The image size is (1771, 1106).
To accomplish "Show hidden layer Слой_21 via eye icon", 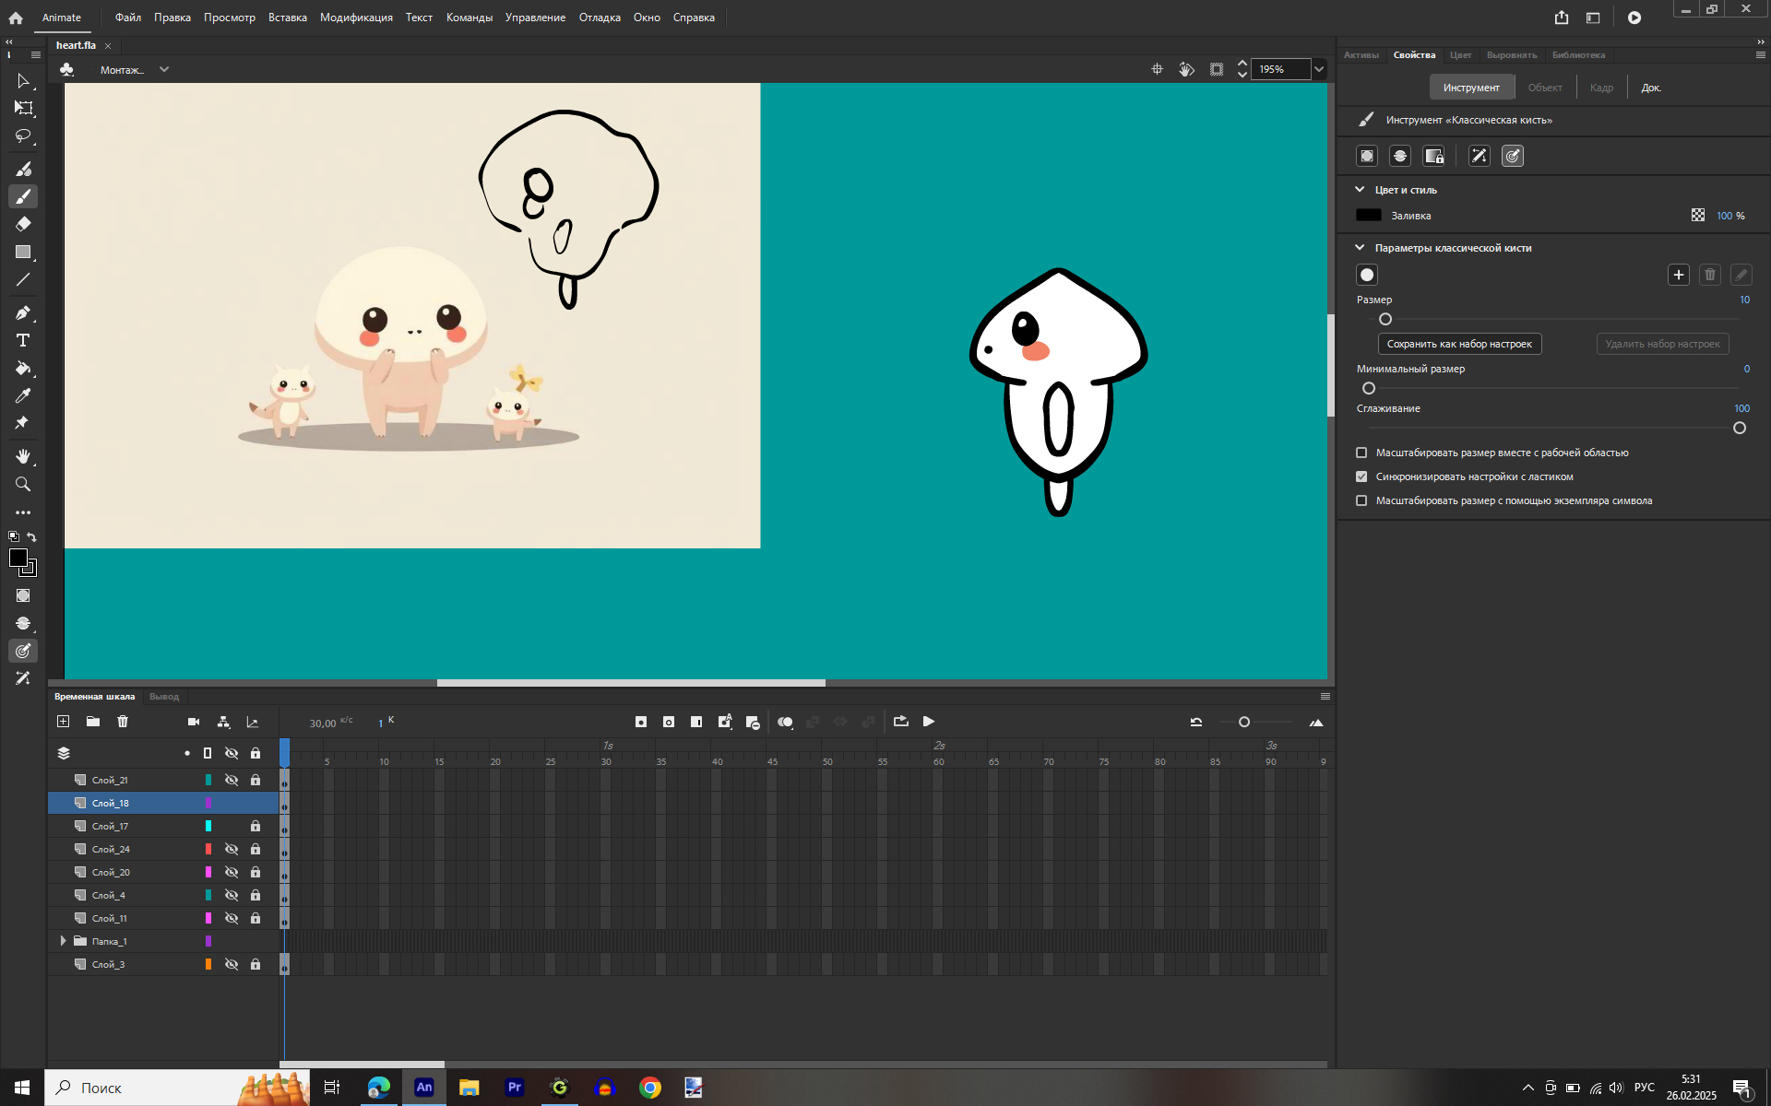I will coord(232,780).
